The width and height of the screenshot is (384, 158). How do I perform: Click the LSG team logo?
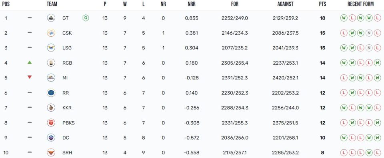coord(51,48)
